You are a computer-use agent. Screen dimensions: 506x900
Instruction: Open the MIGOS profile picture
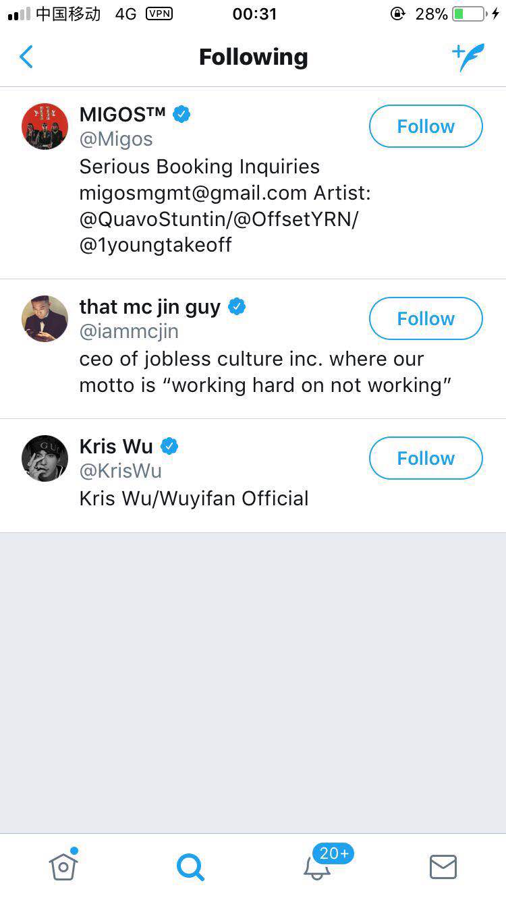pos(45,126)
